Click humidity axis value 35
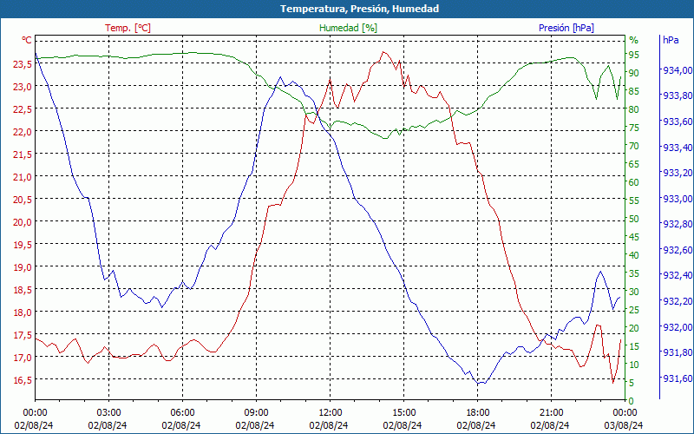This screenshot has width=694, height=434. (634, 273)
